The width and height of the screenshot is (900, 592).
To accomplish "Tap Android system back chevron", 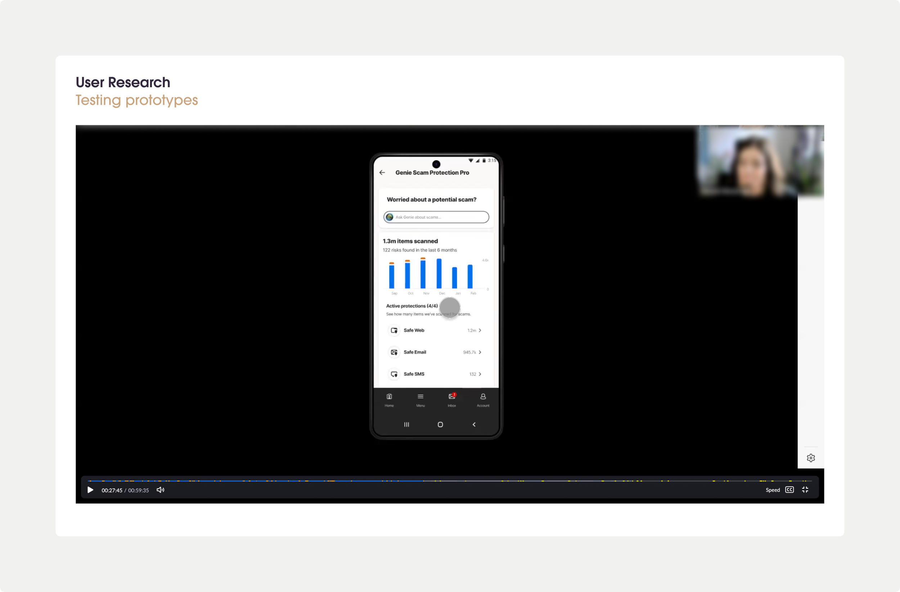I will 474,425.
